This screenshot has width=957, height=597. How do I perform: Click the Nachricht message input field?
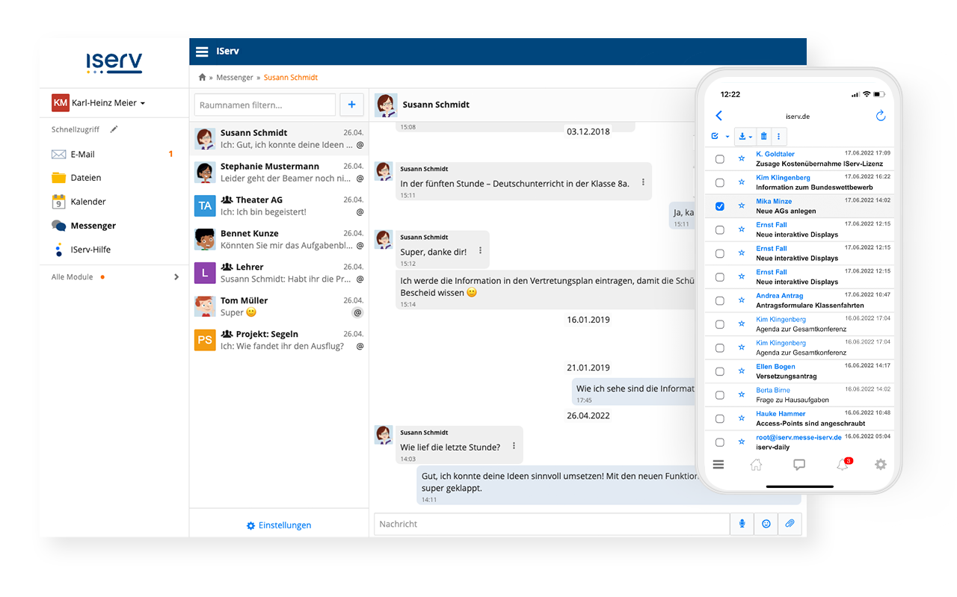[552, 524]
